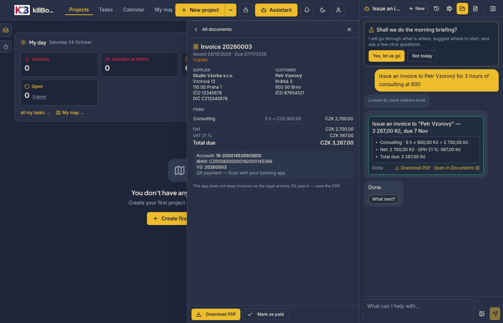Go back to All documents
Viewport: 503px width, 323px height.
coord(213,29)
